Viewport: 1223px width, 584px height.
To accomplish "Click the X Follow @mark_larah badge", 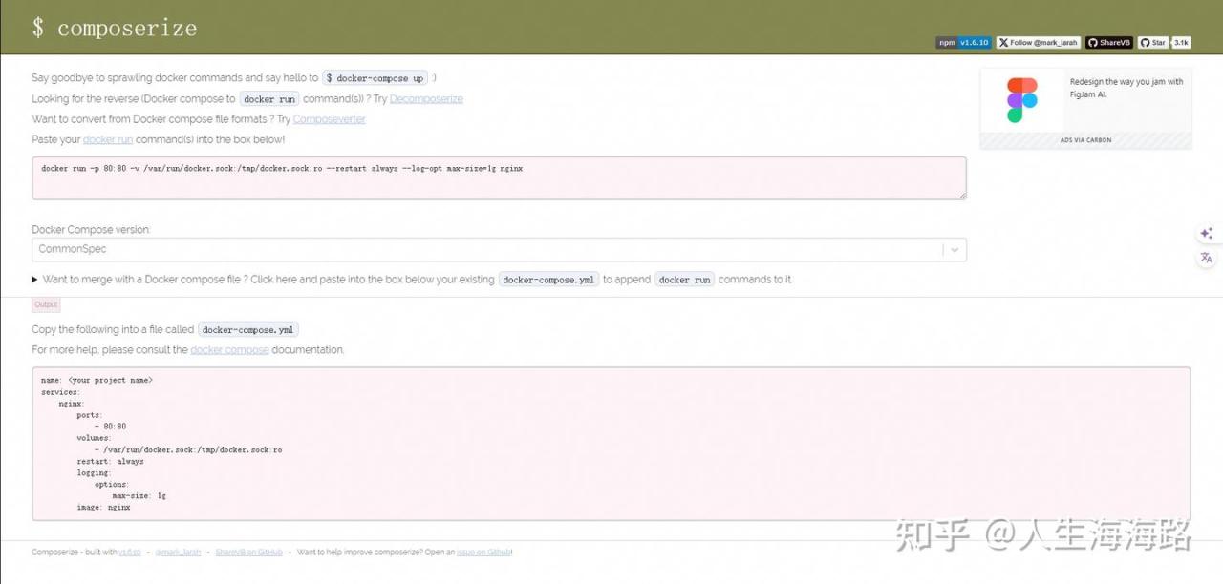I will click(1039, 43).
